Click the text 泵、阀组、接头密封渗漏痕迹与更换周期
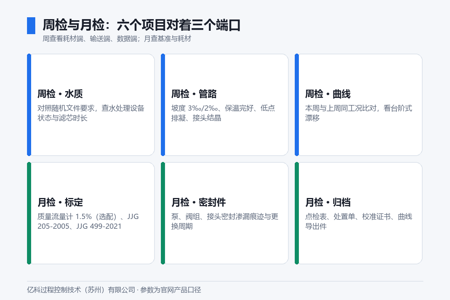The image size is (450, 300). [x=225, y=222]
